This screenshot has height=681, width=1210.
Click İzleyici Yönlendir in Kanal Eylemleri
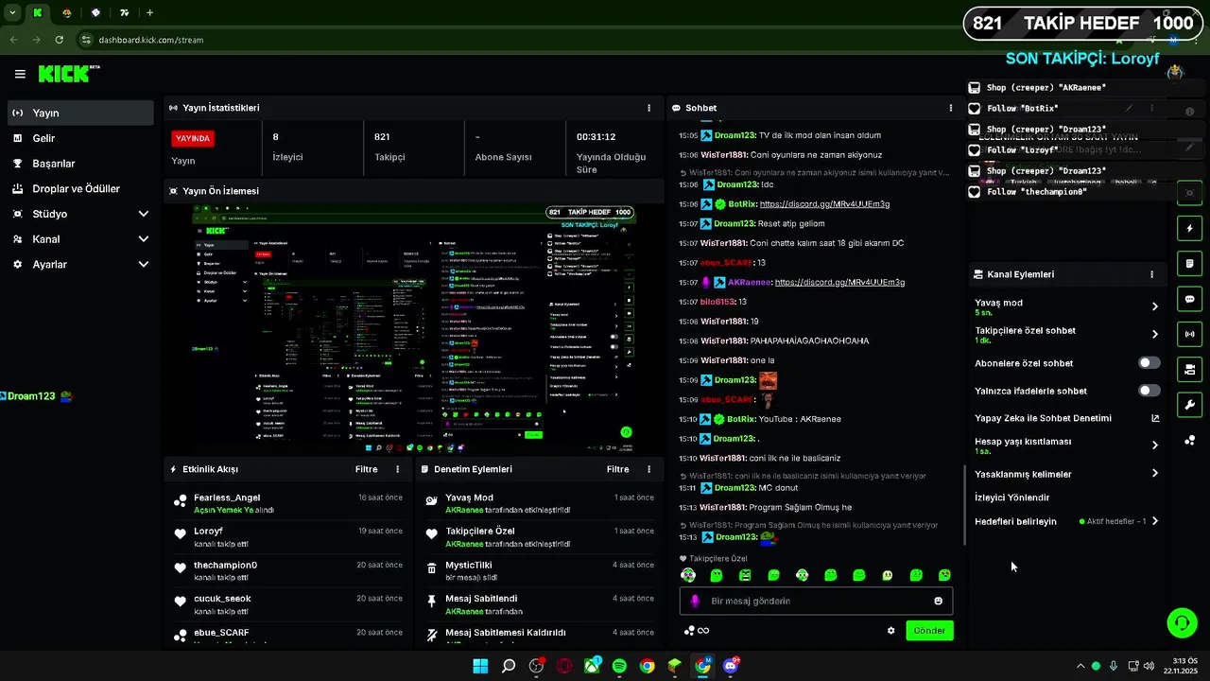click(x=1012, y=498)
